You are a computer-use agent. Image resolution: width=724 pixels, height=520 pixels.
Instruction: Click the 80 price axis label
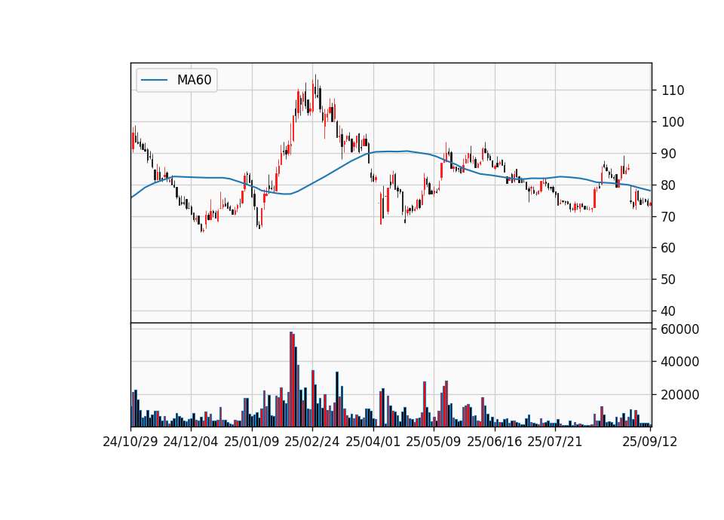pos(669,185)
